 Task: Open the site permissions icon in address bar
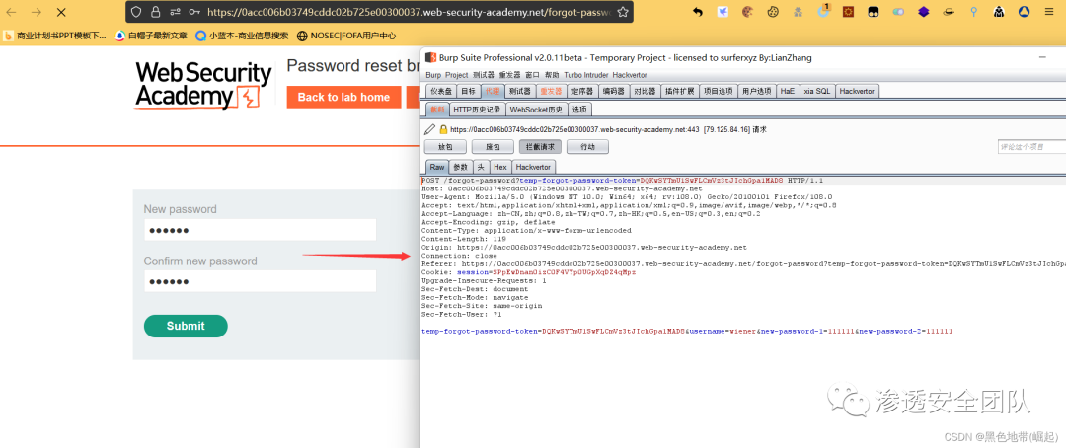tap(175, 12)
